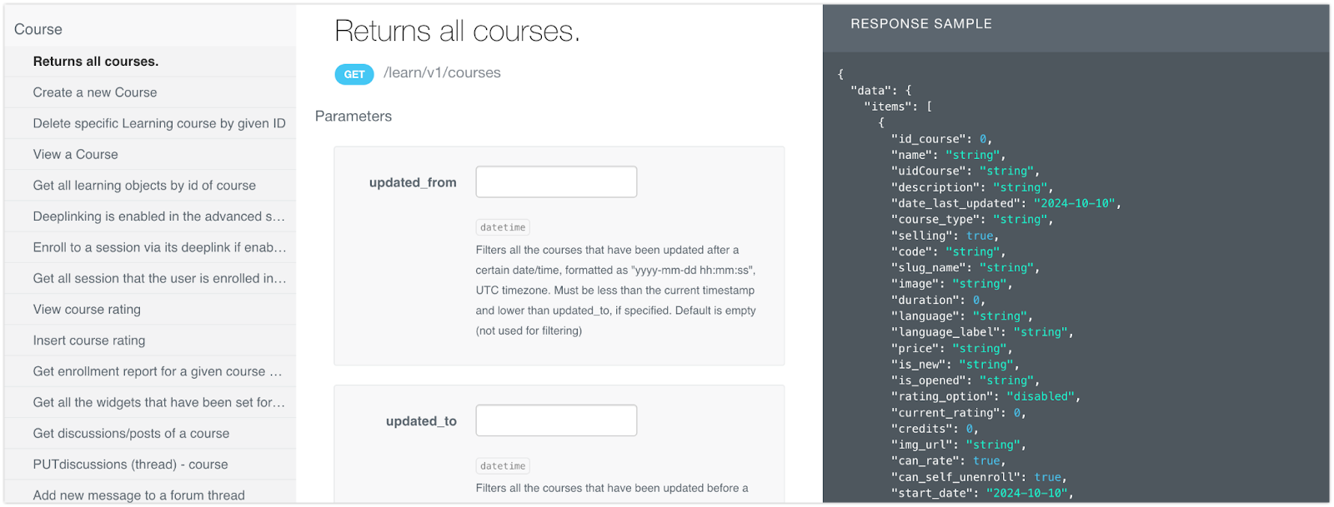
Task: Go to 'View course rating' endpoint
Action: pos(87,310)
